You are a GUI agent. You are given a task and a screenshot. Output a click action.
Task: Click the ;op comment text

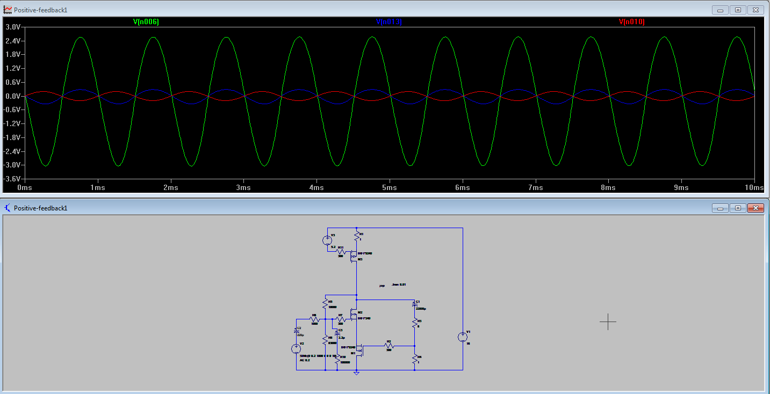tap(382, 286)
